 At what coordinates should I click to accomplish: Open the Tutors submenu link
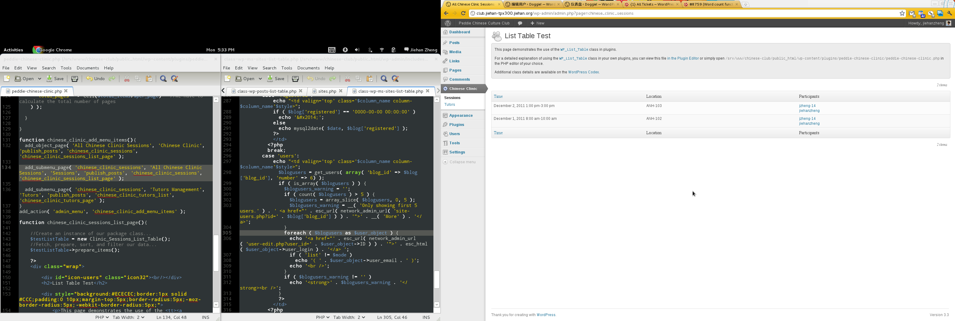pyautogui.click(x=449, y=105)
